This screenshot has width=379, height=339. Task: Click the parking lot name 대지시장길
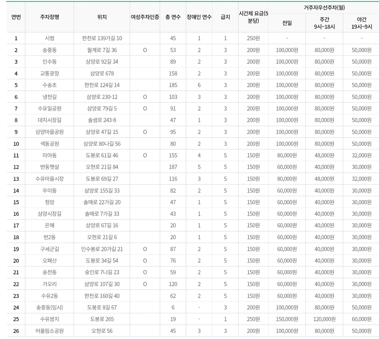(x=49, y=120)
